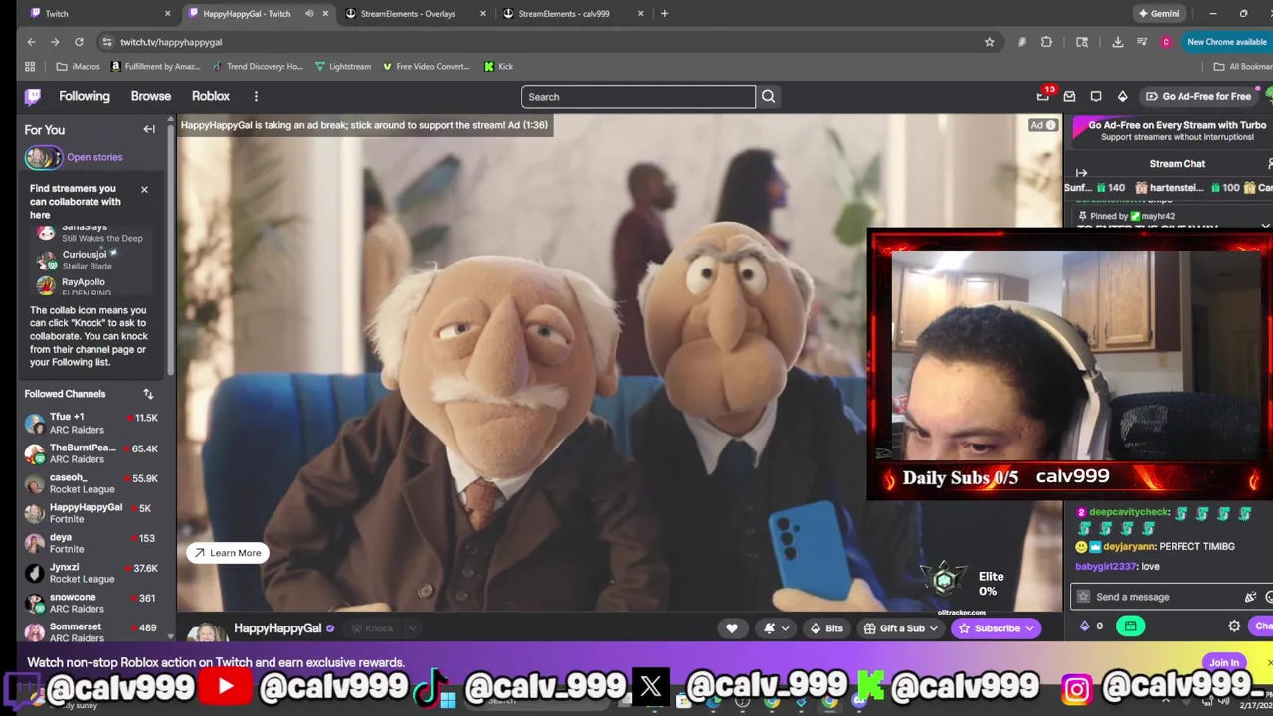
Task: Collapse the Stream Chat panel
Action: point(1082,173)
